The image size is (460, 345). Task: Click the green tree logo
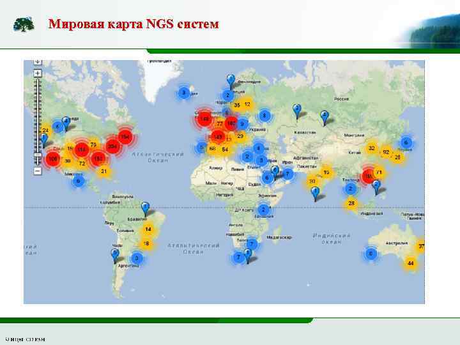[x=24, y=24]
